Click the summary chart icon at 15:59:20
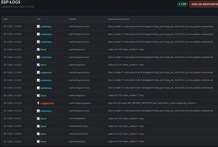Screen dimensions: 218x147 pyautogui.click(x=38, y=26)
